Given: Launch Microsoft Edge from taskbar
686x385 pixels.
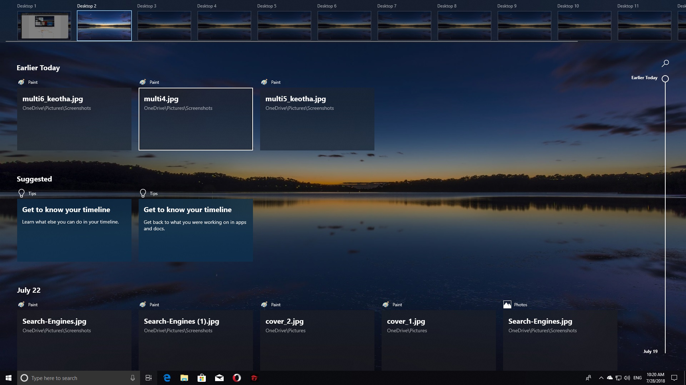Looking at the screenshot, I should click(x=167, y=378).
